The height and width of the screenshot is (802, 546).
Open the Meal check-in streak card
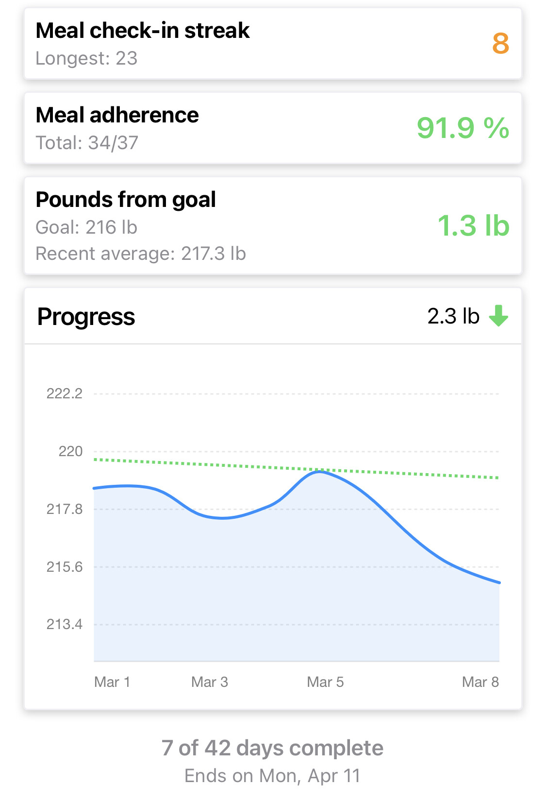point(273,44)
